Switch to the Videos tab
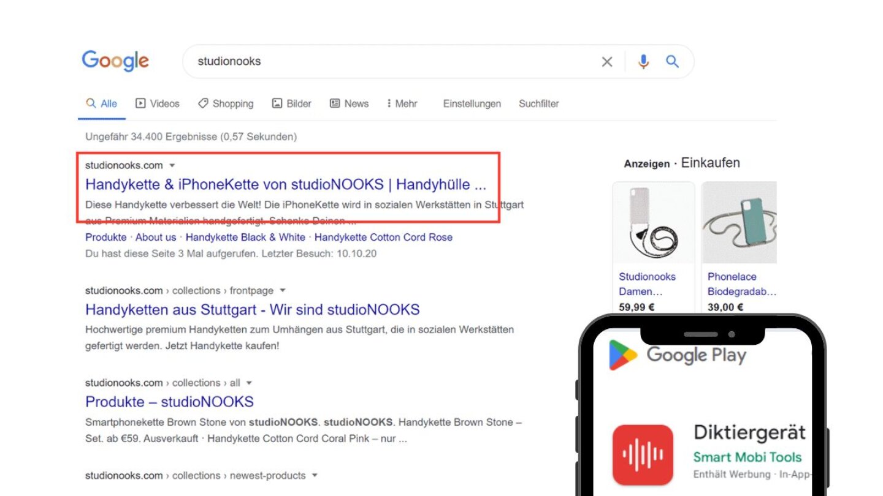 [158, 103]
